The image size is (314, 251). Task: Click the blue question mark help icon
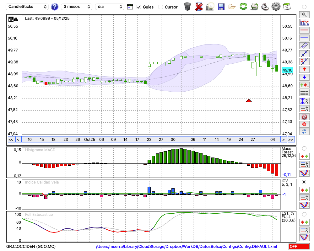pos(55,7)
